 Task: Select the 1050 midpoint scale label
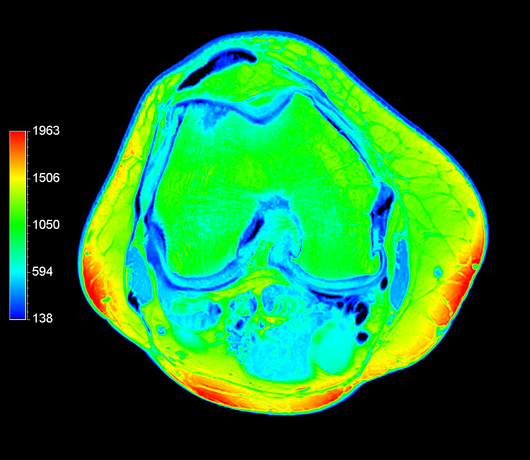pyautogui.click(x=46, y=225)
